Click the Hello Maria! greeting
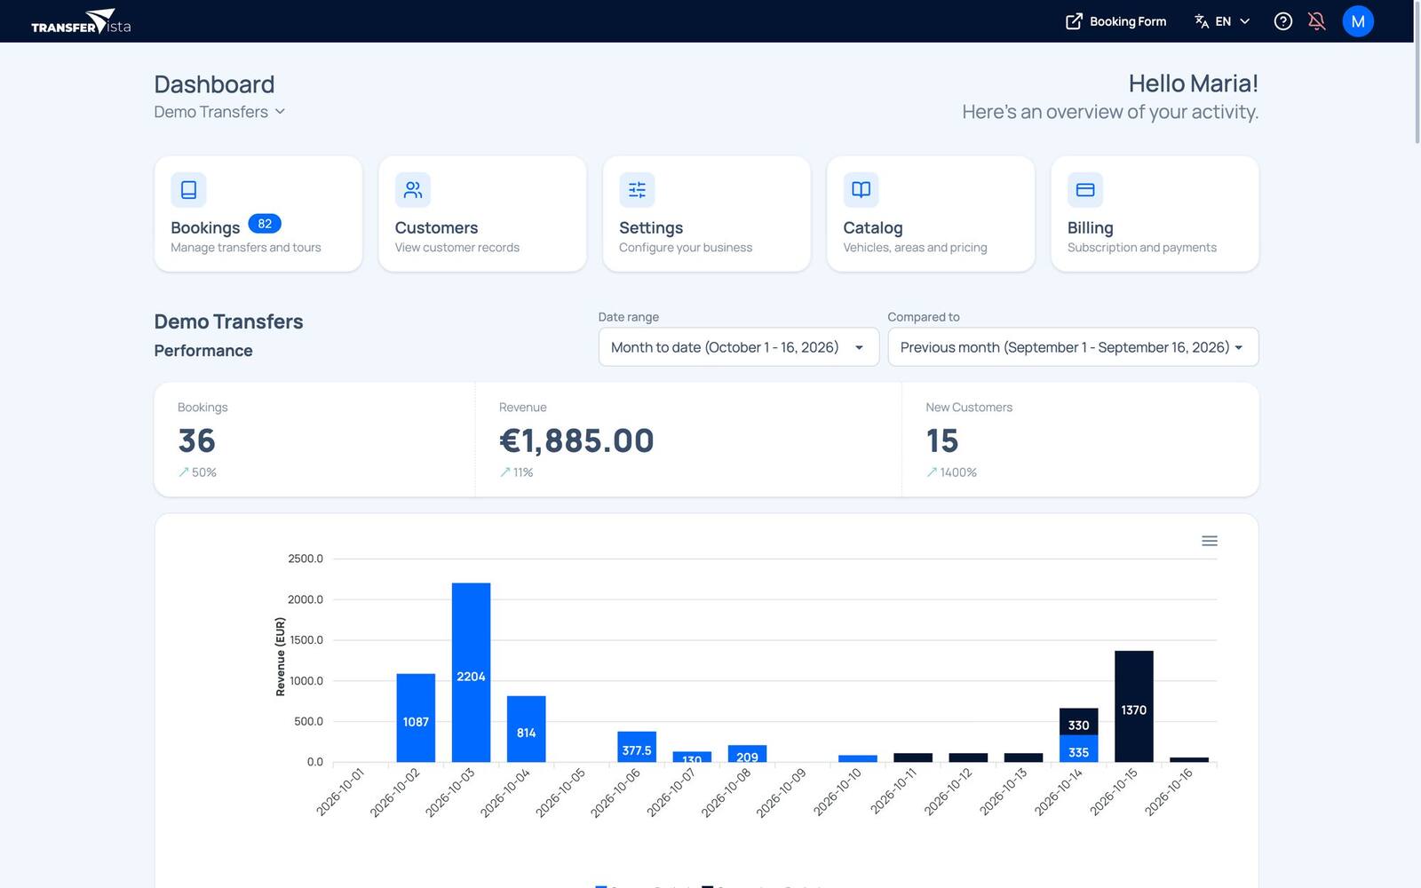 (x=1193, y=83)
